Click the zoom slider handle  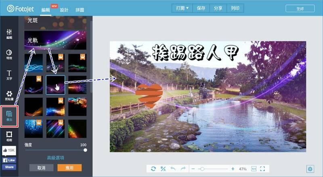click(x=202, y=169)
